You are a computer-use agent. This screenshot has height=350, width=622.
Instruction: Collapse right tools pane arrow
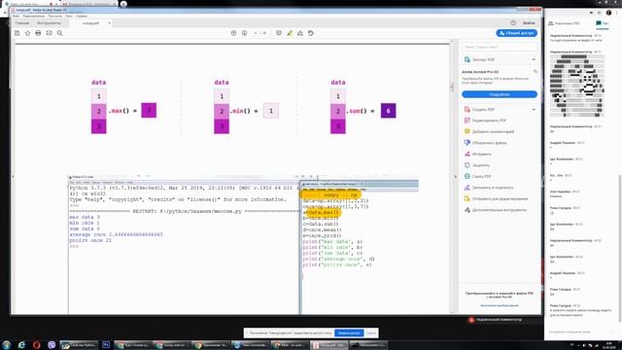[456, 177]
